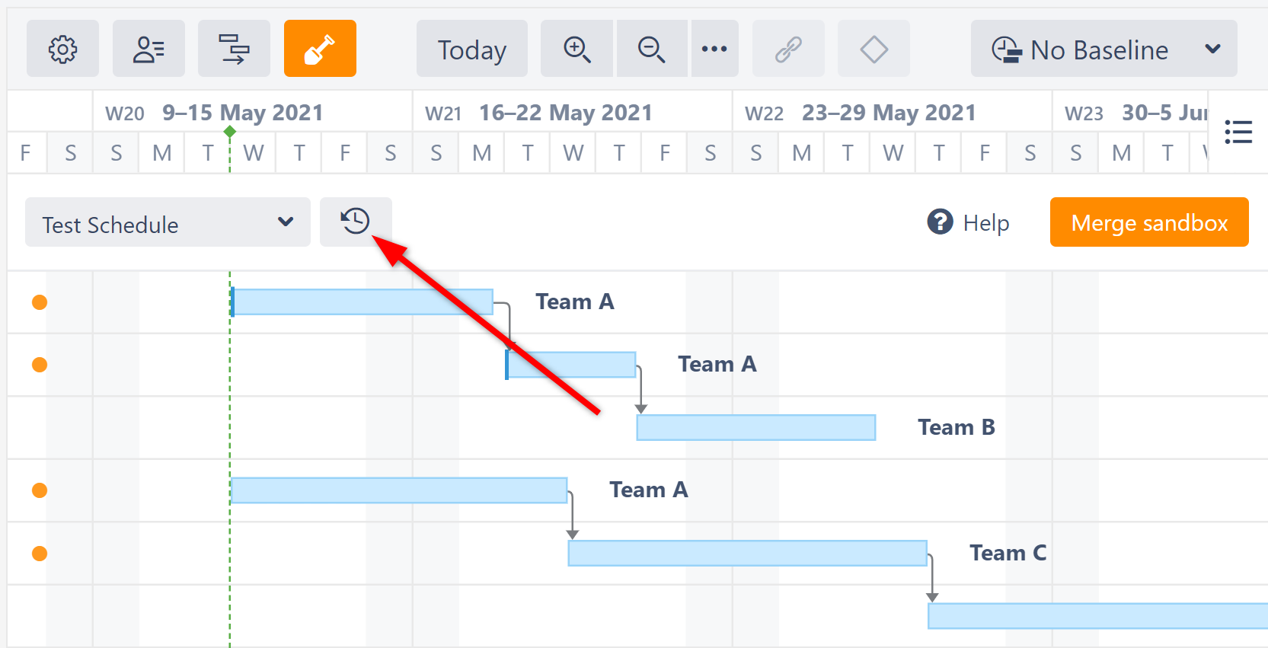
Task: Zoom out of the timeline
Action: [x=651, y=49]
